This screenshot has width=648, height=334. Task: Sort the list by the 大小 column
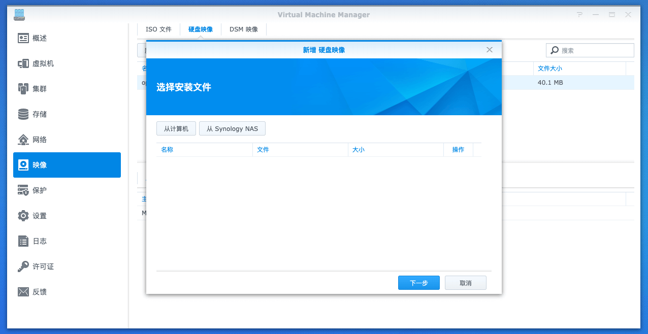[359, 150]
